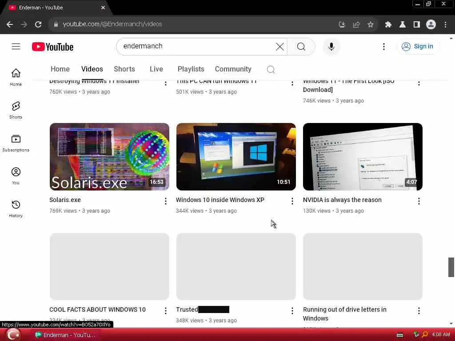Screen dimensions: 455x341
Task: Click the magnifier search button
Action: 301,46
